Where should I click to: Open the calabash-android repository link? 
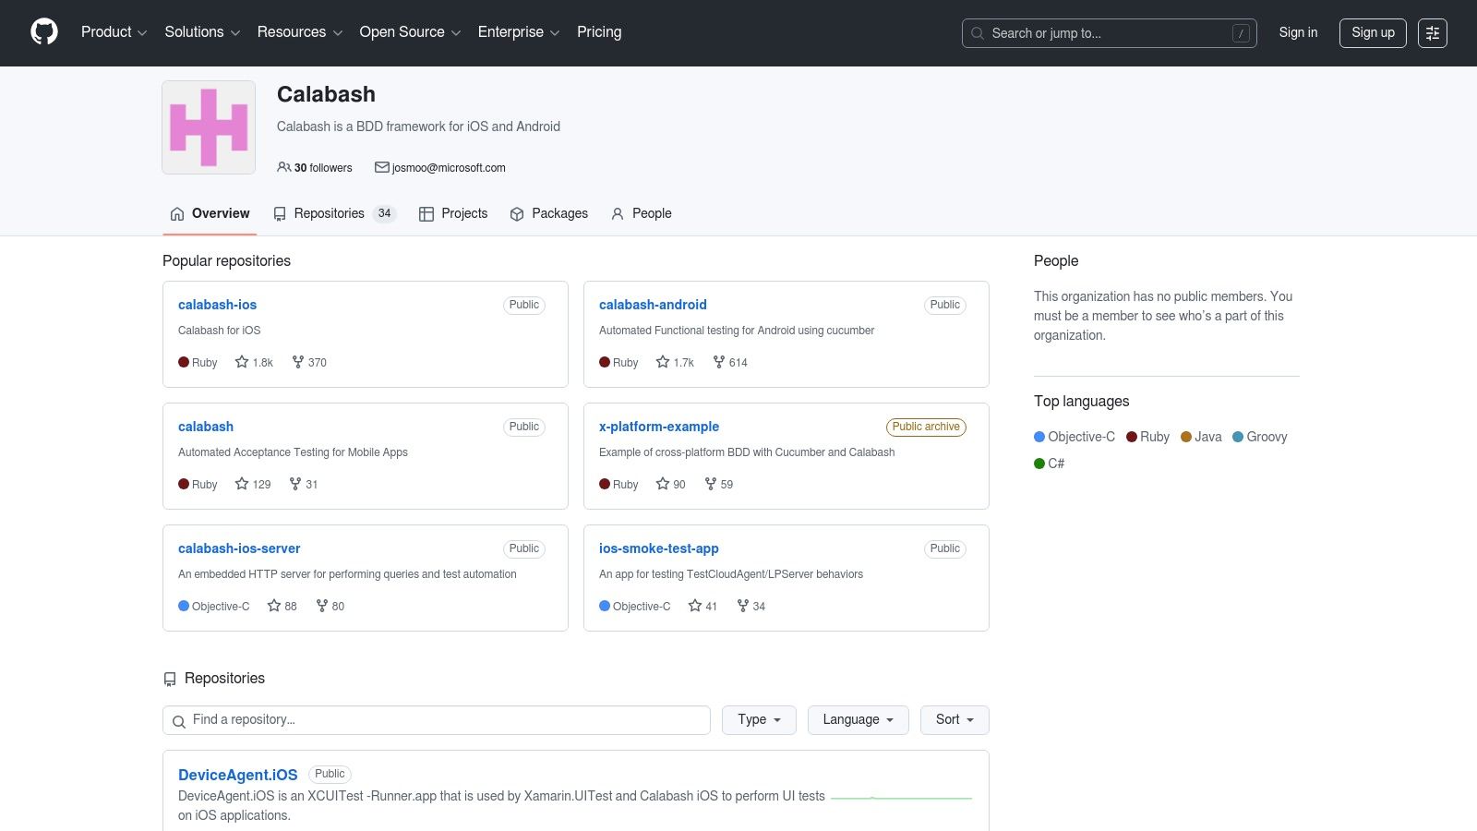click(653, 305)
